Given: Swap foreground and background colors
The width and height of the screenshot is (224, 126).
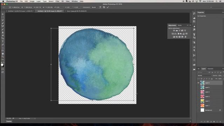Looking at the screenshot, I should pyautogui.click(x=3, y=63).
